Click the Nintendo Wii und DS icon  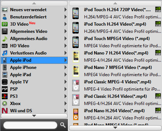coord(5,111)
